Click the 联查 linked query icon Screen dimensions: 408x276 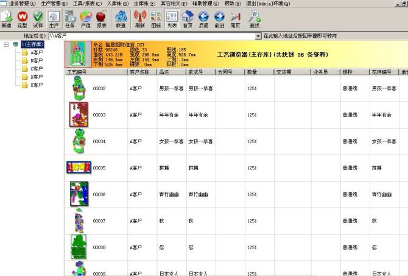121,19
